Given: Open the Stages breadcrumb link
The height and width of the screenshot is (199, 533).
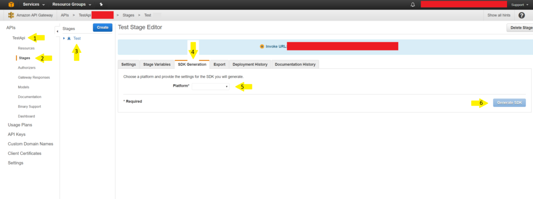Looking at the screenshot, I should pos(128,15).
